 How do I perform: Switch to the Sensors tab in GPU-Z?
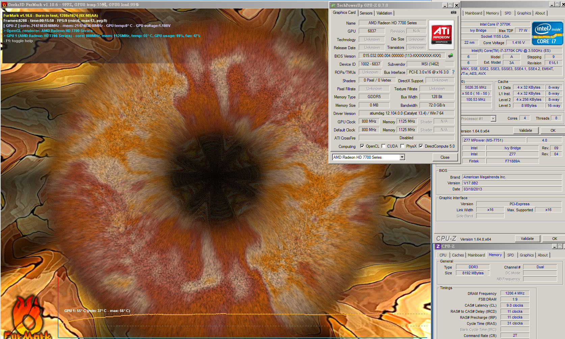[x=366, y=13]
